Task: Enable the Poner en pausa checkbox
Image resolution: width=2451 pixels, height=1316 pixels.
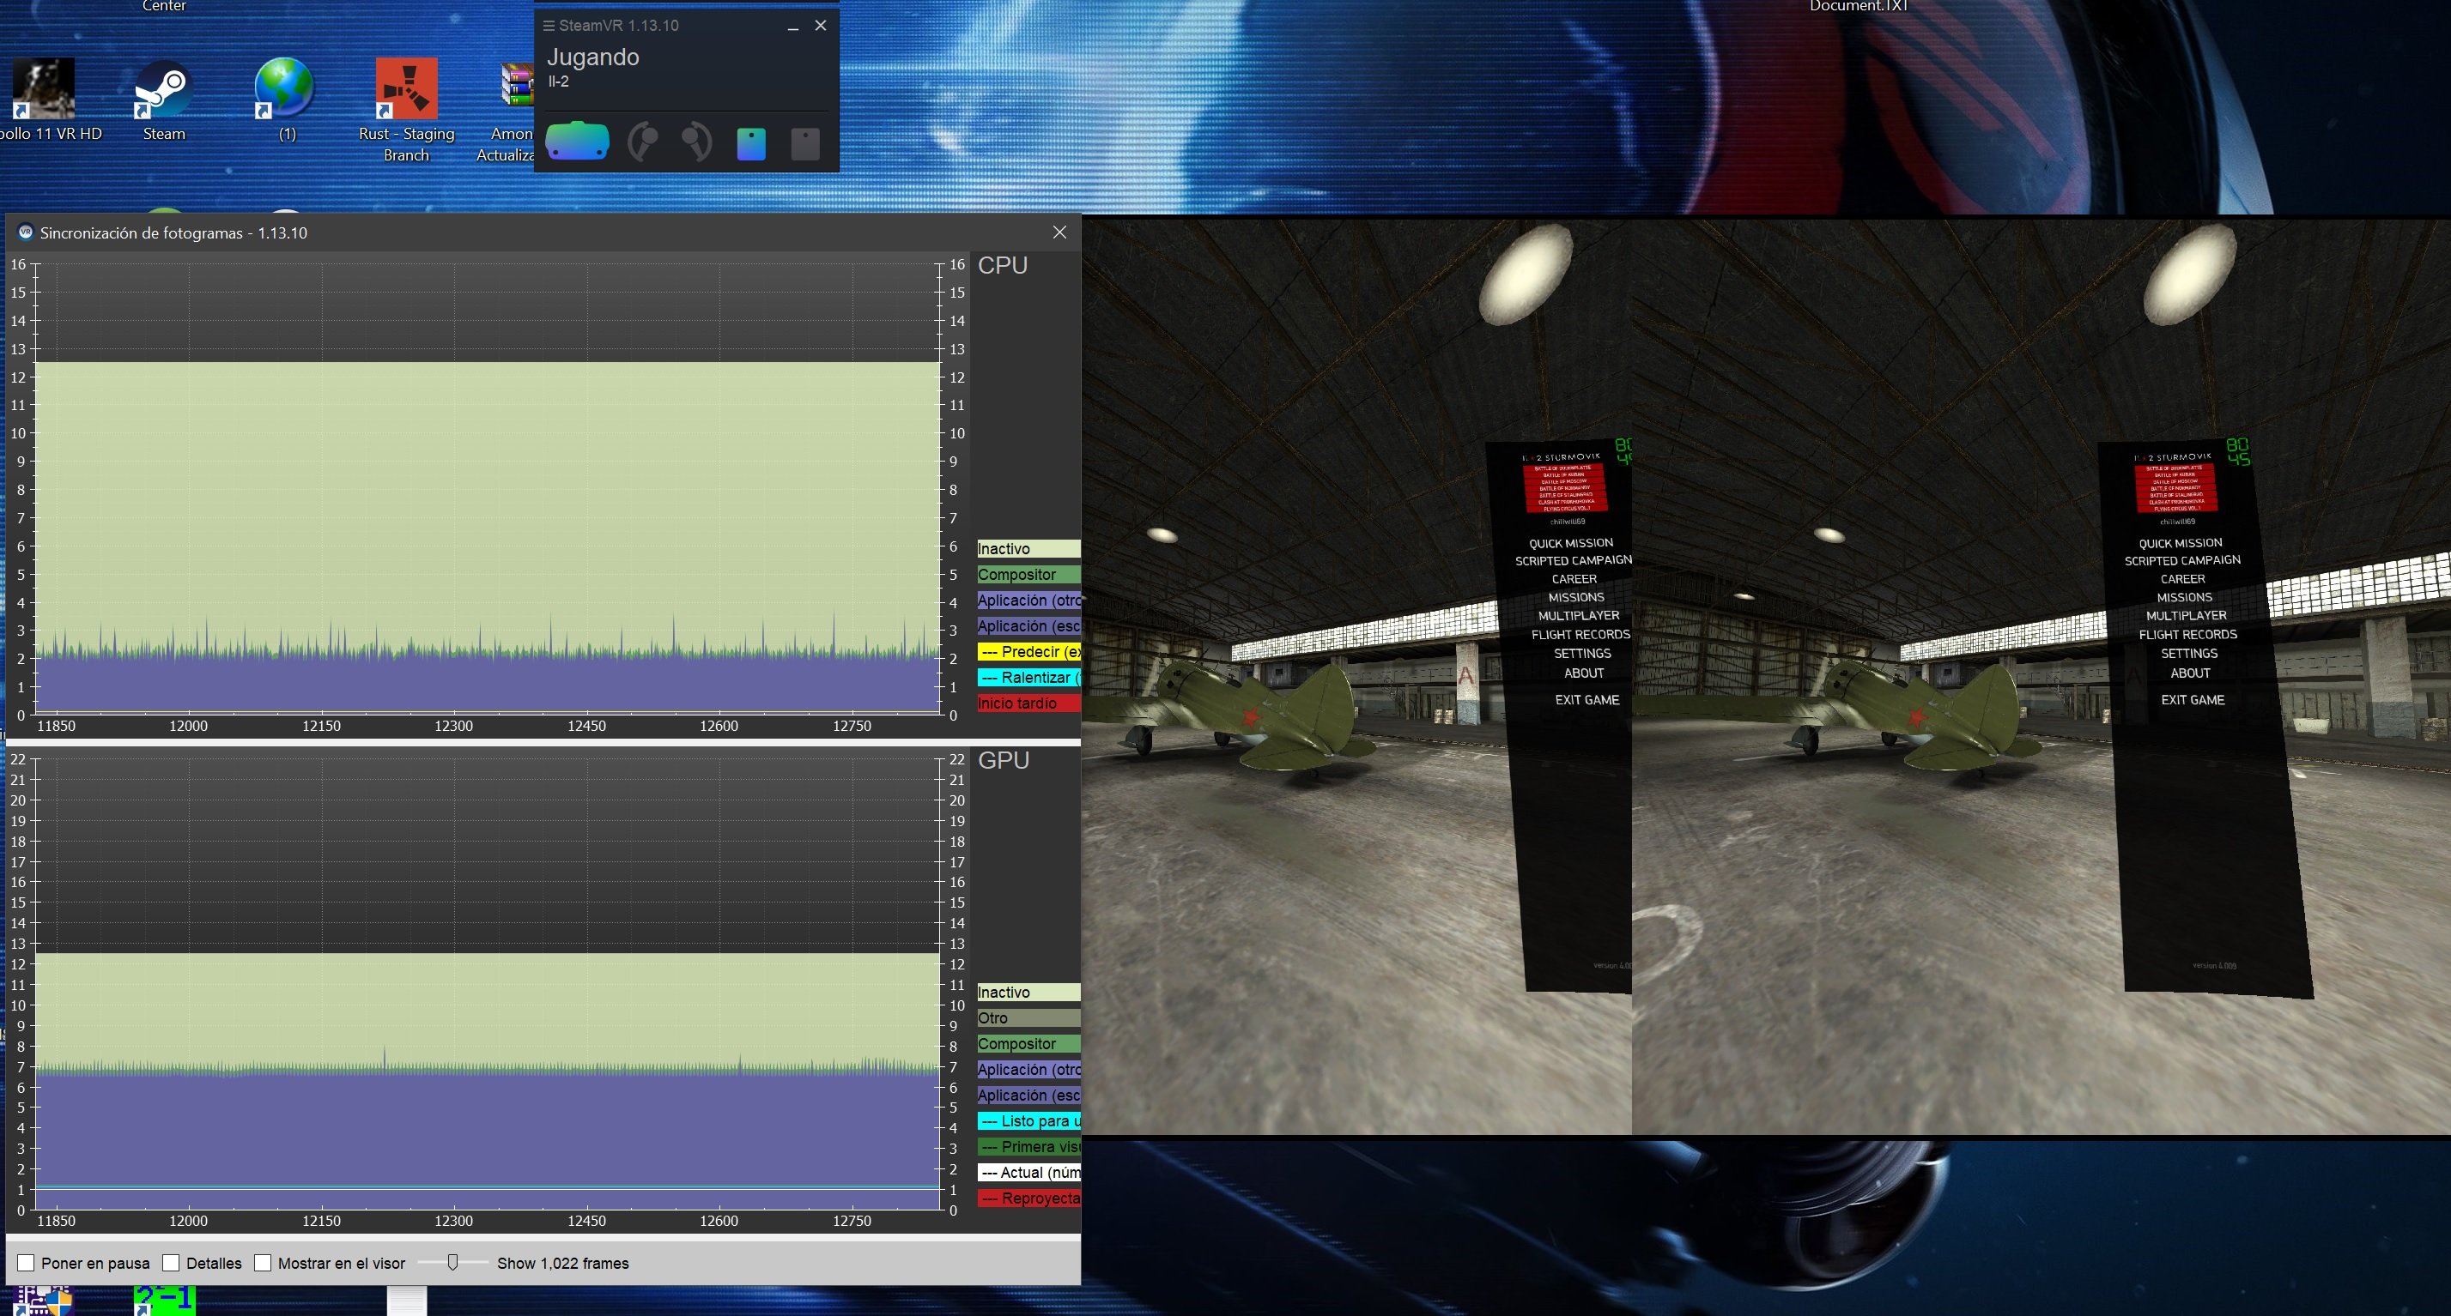Action: click(27, 1263)
